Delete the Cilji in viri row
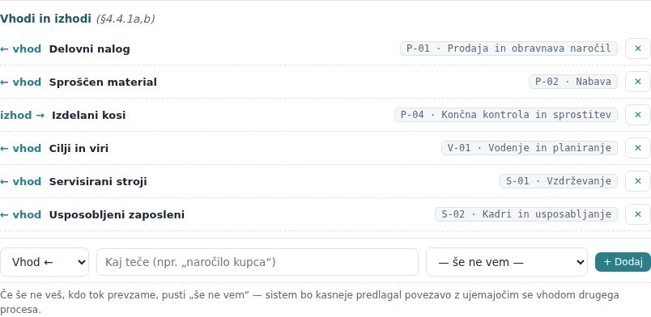Viewport: 651px width, 317px height. [638, 148]
